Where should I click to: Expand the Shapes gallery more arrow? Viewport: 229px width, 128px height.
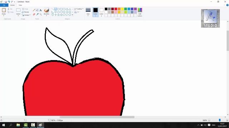point(73,15)
